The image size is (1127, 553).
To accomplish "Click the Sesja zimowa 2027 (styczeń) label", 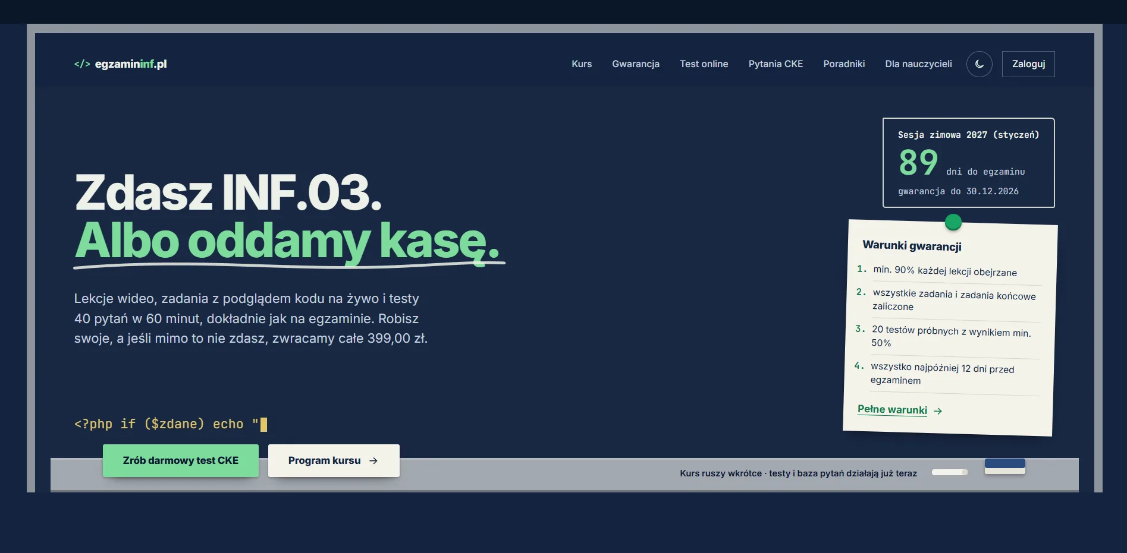I will [x=968, y=135].
